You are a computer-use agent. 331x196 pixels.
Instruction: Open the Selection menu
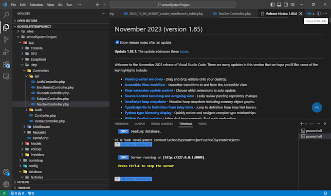[x=36, y=5]
